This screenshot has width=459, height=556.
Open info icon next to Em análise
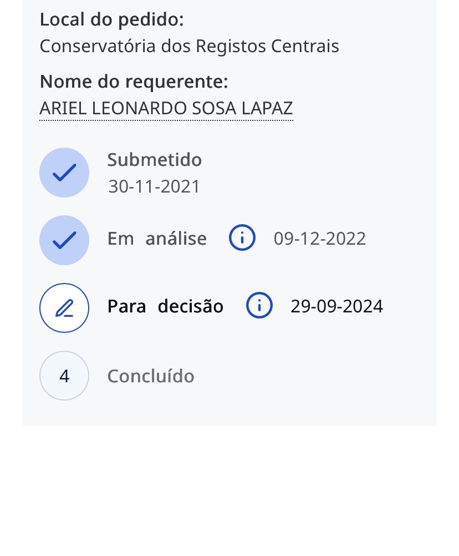coord(242,239)
